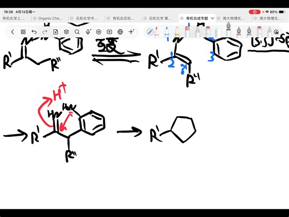Screen dimensions: 289x217
Task: Close the 有机合成专题 tab
Action: click(182, 18)
